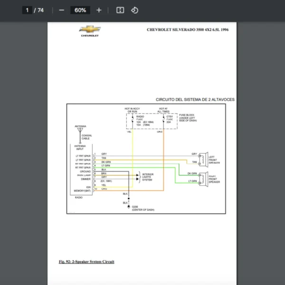Click the MEMORY(BAT) pin label on radio
285x285 pixels.
81,191
